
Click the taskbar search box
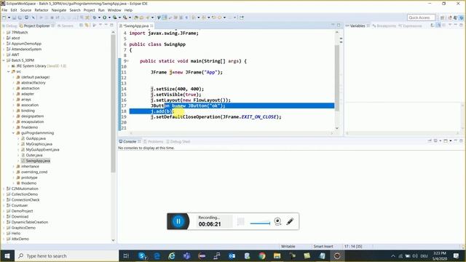coord(67,255)
